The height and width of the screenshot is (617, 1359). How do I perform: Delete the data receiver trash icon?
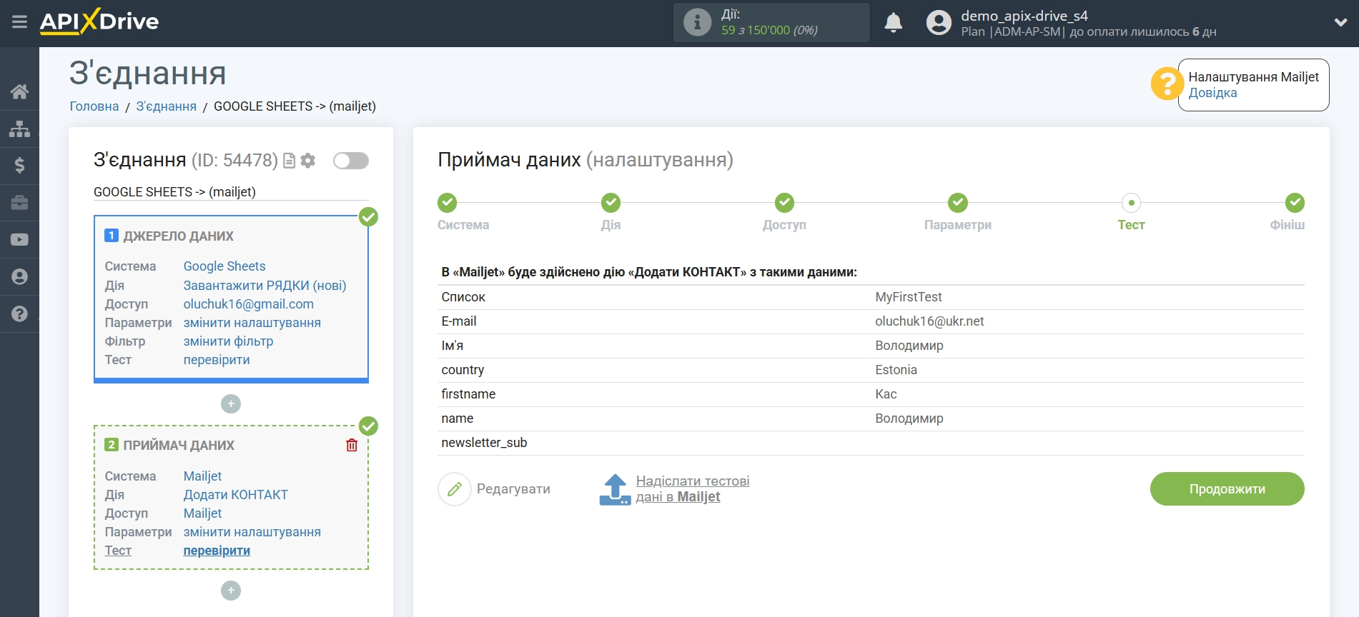pyautogui.click(x=352, y=445)
